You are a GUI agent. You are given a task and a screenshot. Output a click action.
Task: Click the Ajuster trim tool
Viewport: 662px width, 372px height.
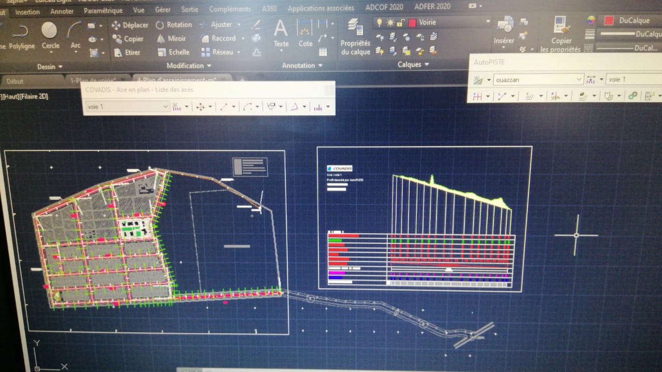point(216,24)
